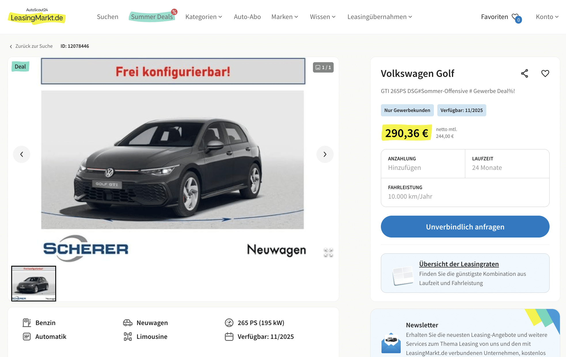Click the Scherer dealer logo
Screen dimensions: 566x357
pyautogui.click(x=86, y=248)
